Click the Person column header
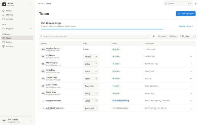 44,43
